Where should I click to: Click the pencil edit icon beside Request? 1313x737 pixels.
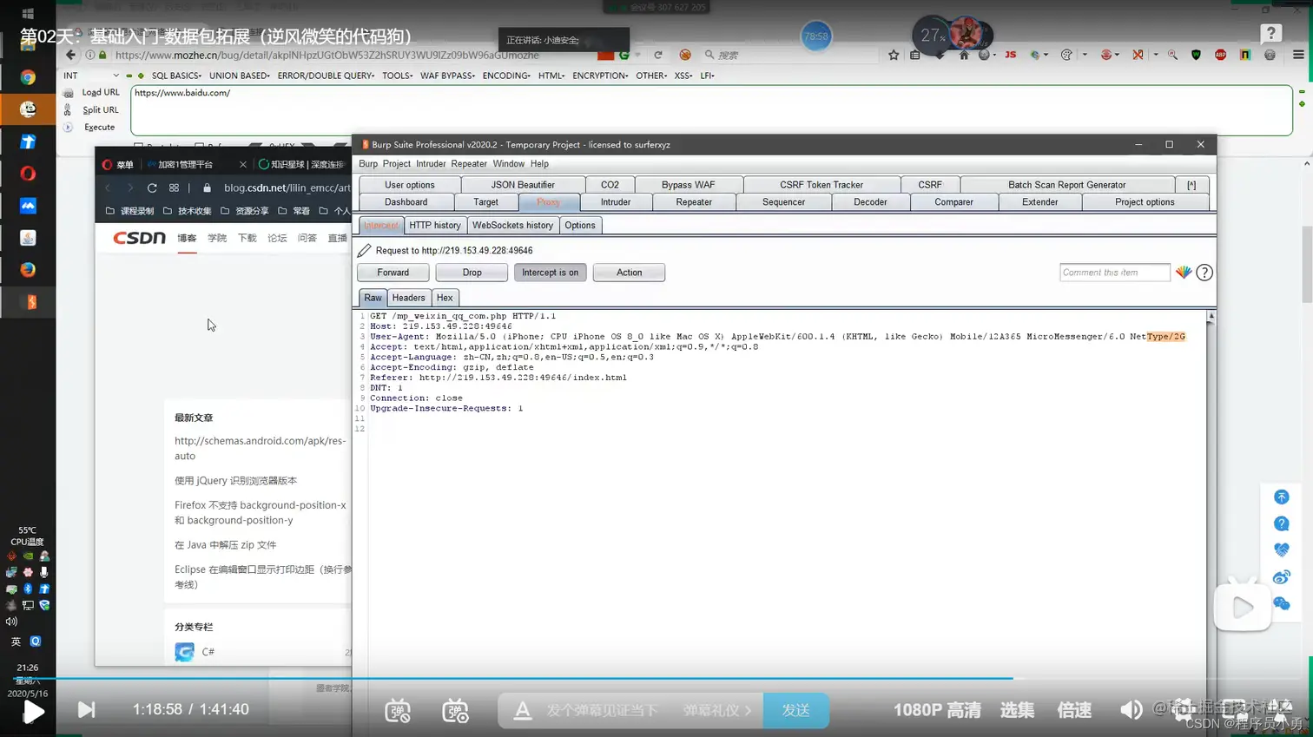(x=365, y=250)
